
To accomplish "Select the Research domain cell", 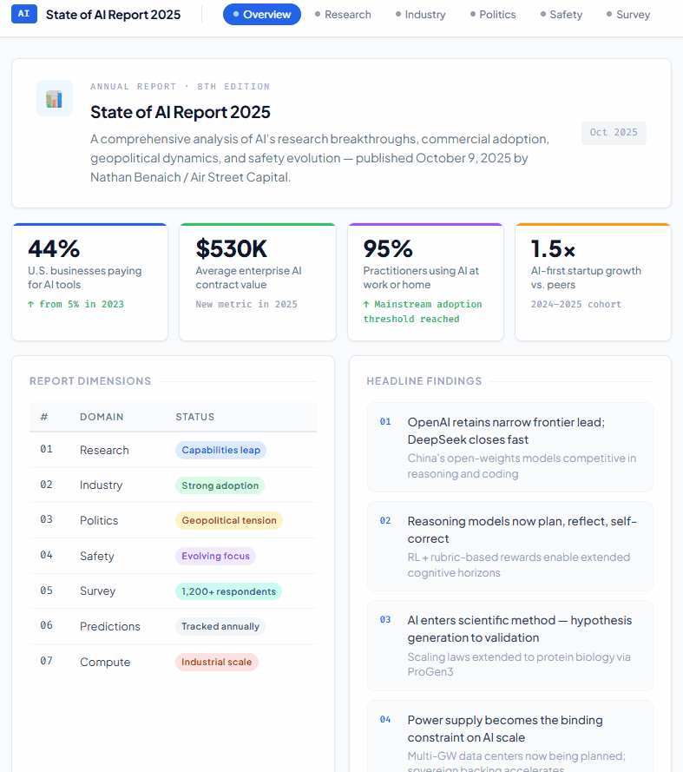I will click(x=104, y=450).
